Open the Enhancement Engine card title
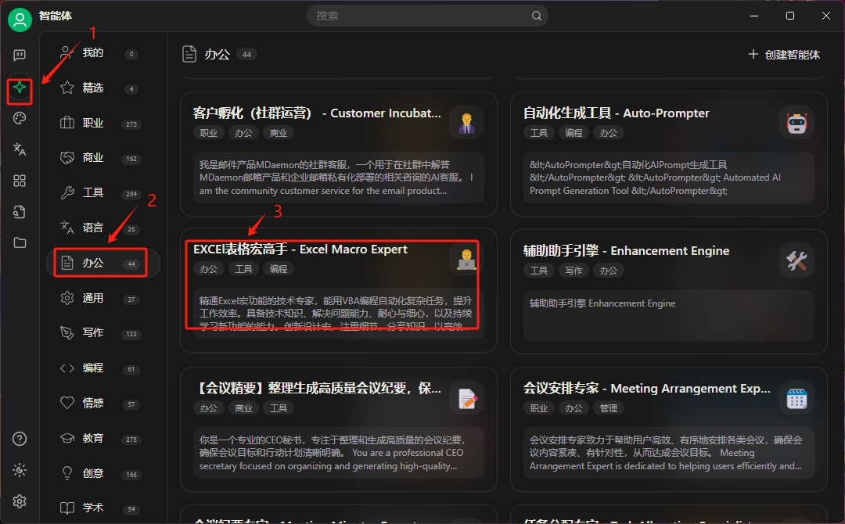This screenshot has width=845, height=524. pos(626,251)
